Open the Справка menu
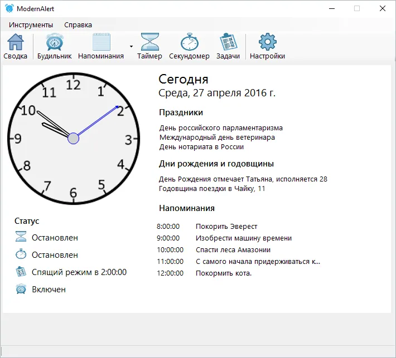The image size is (396, 358). [x=78, y=24]
